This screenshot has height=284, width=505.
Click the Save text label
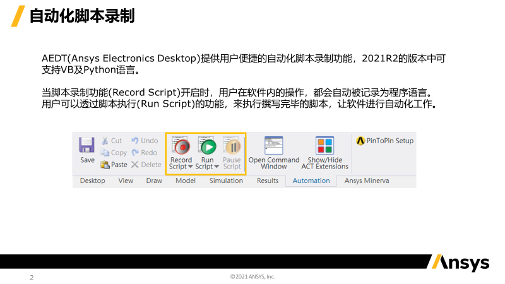pos(87,160)
